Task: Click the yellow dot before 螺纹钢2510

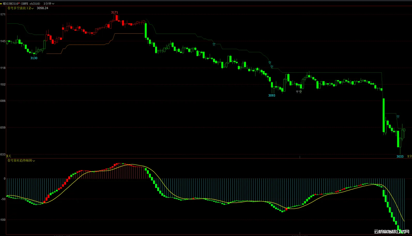Action: 1,4
